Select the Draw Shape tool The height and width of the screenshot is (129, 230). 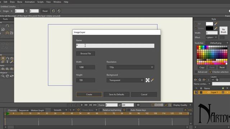coord(3,29)
